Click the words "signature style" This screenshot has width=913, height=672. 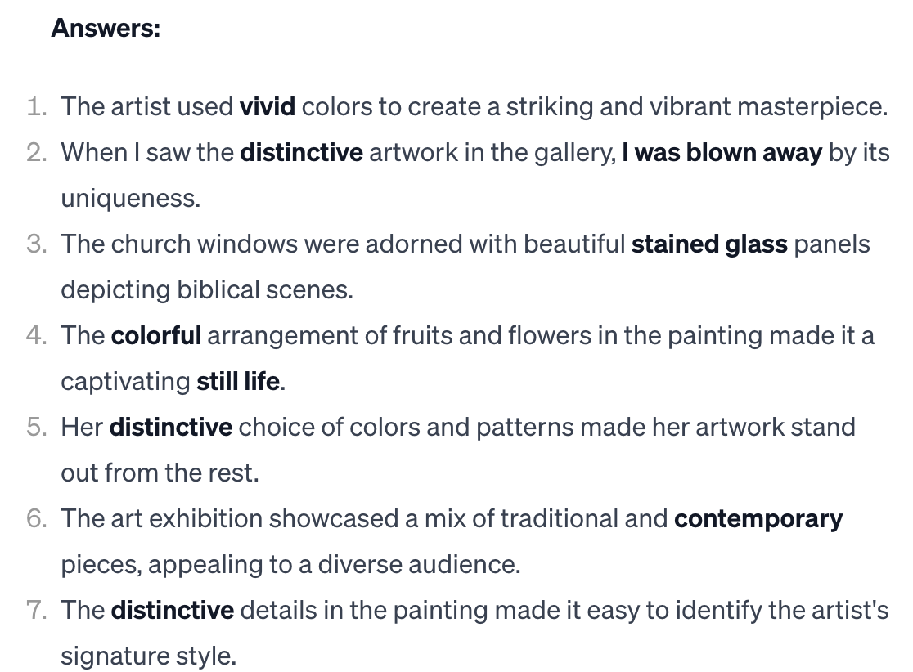pyautogui.click(x=146, y=656)
